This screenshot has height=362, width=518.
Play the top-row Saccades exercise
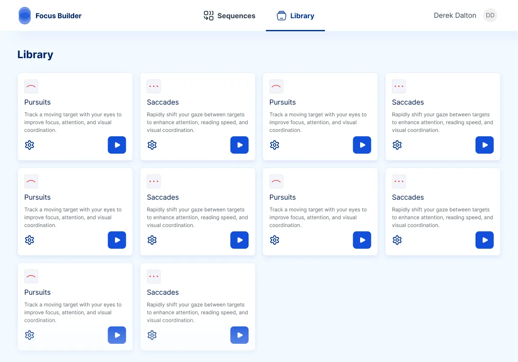(239, 145)
